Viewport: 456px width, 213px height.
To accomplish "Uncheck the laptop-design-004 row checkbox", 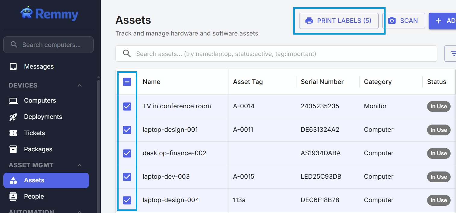I will tap(127, 200).
